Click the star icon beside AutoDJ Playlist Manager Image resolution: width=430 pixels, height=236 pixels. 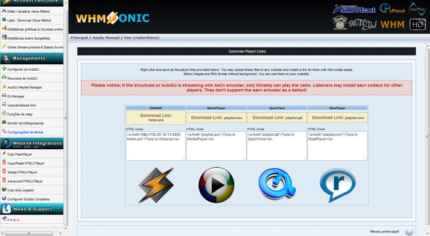4,86
